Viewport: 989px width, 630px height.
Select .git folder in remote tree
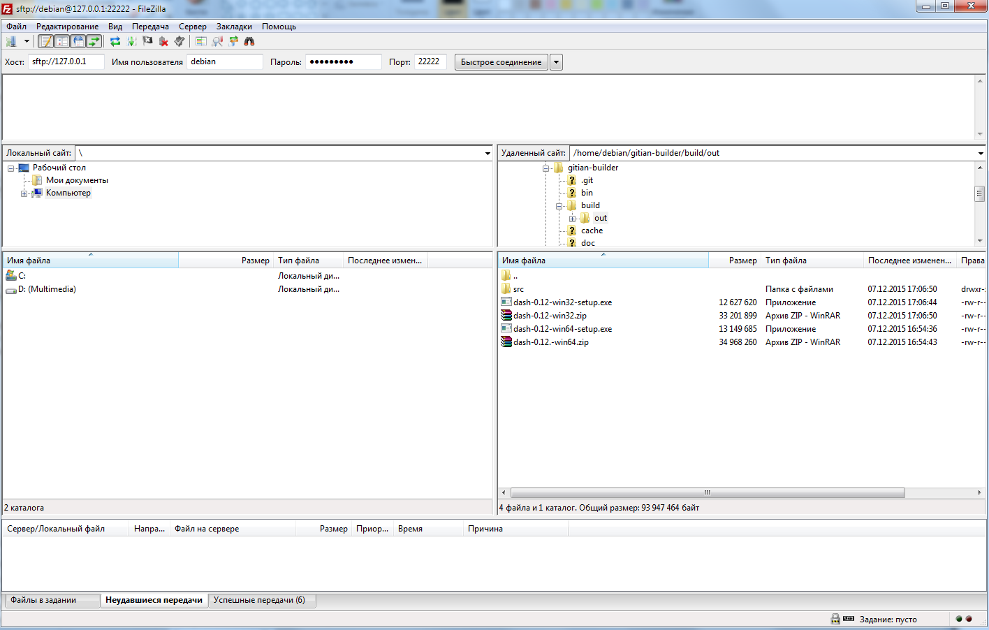click(587, 180)
